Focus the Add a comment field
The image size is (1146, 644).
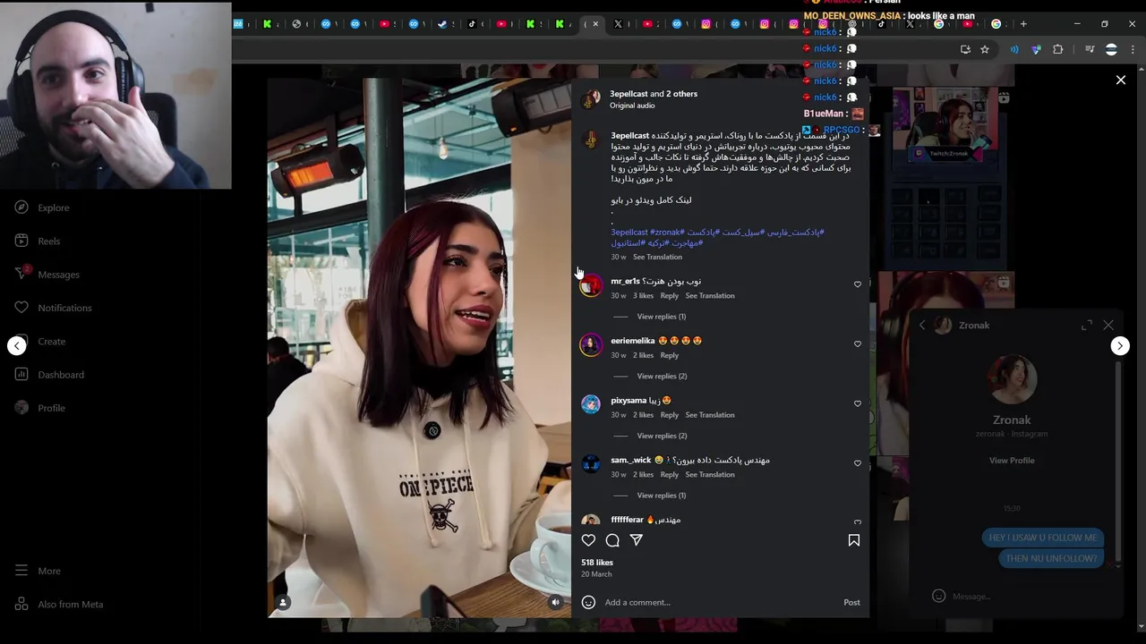(x=716, y=602)
